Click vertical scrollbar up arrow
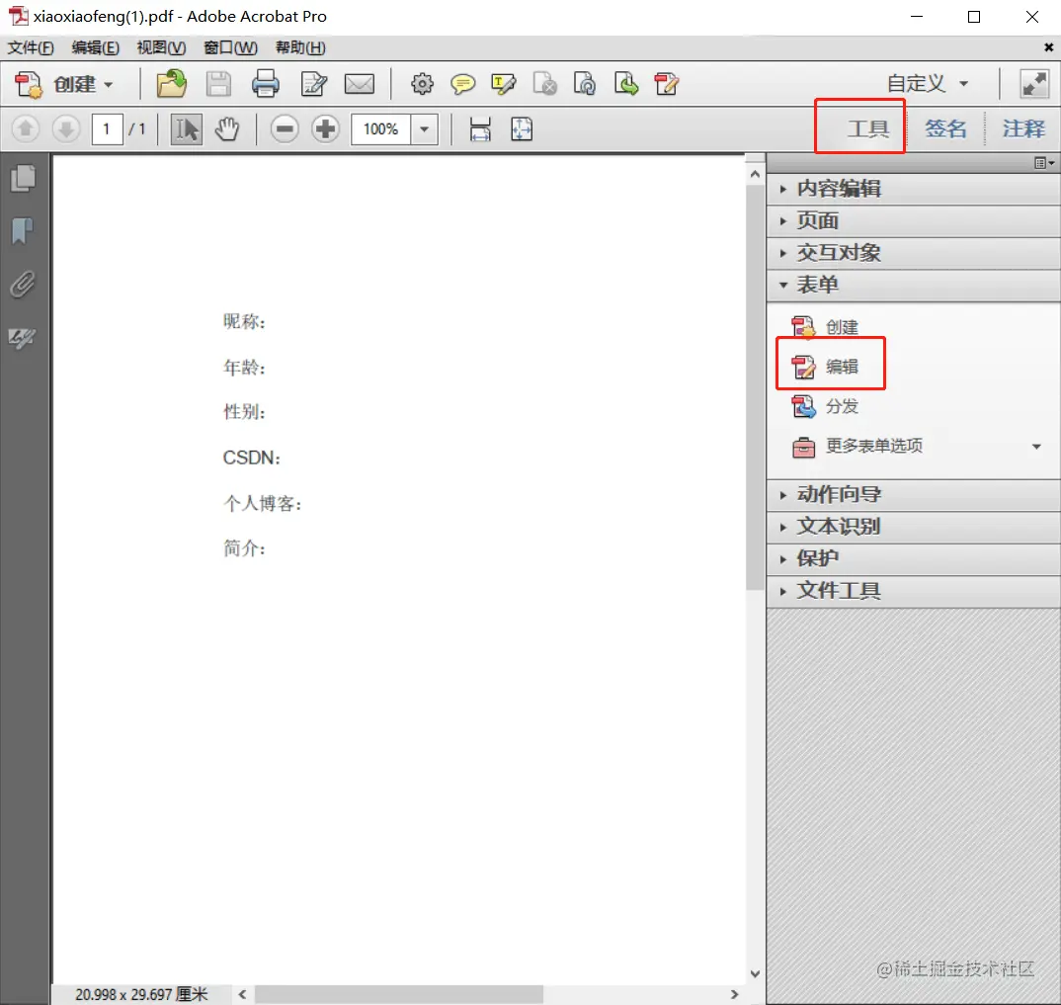The image size is (1061, 1005). coord(755,174)
